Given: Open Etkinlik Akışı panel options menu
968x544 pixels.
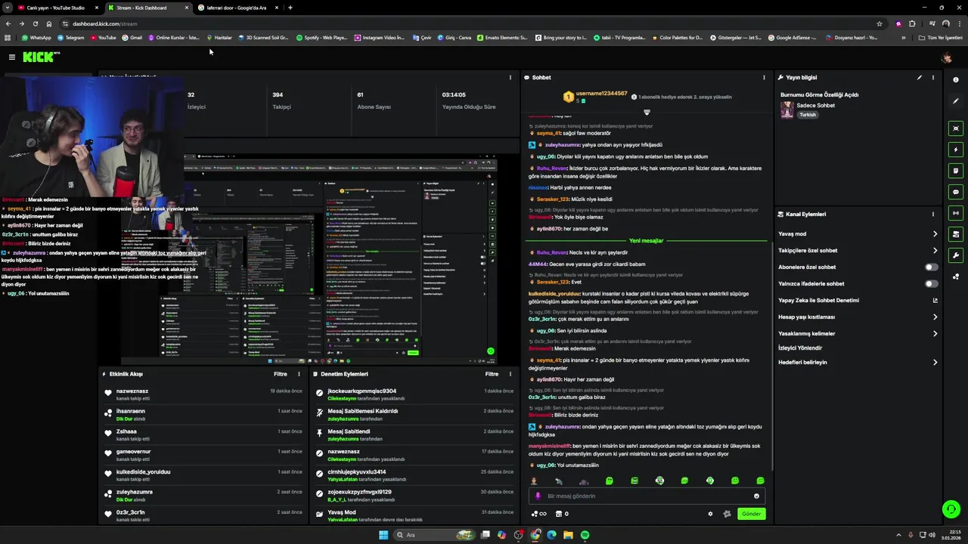Looking at the screenshot, I should tap(299, 374).
